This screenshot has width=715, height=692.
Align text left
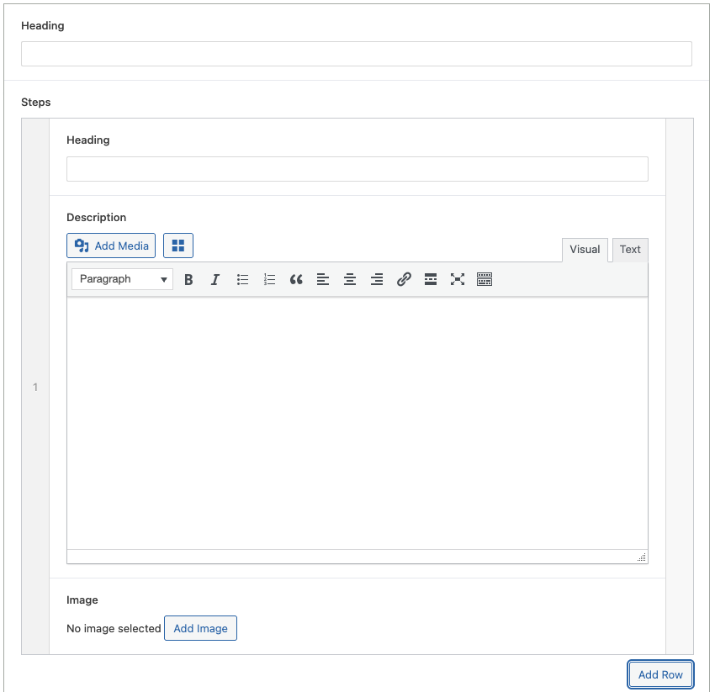[x=323, y=279]
